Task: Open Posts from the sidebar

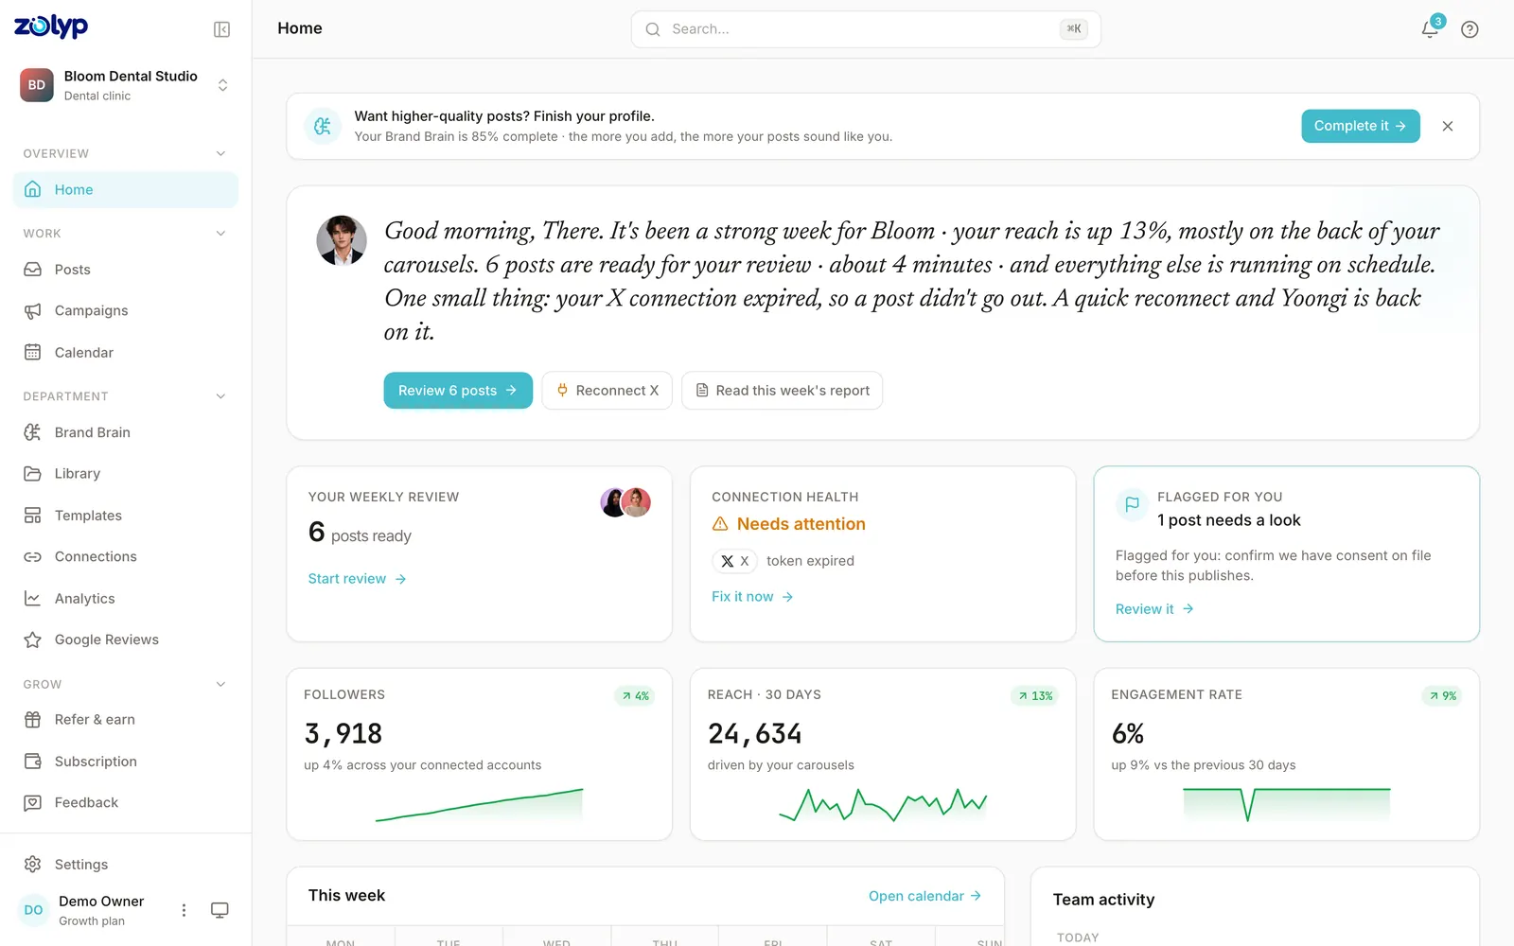Action: [125, 270]
